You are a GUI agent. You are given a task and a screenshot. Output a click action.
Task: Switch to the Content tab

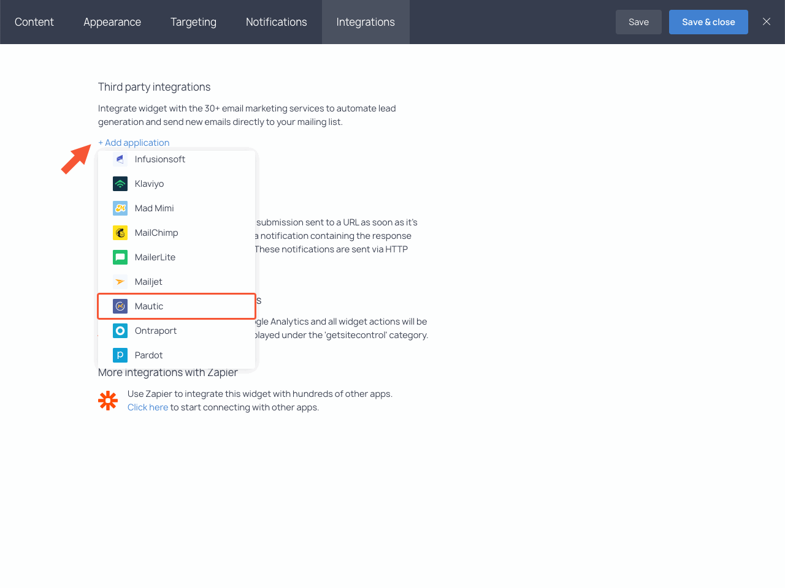[34, 22]
